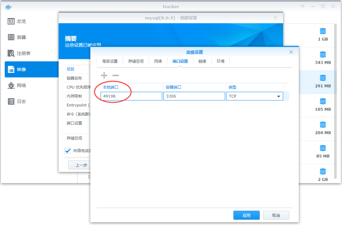Open the 日志 log sidebar icon

click(11, 101)
